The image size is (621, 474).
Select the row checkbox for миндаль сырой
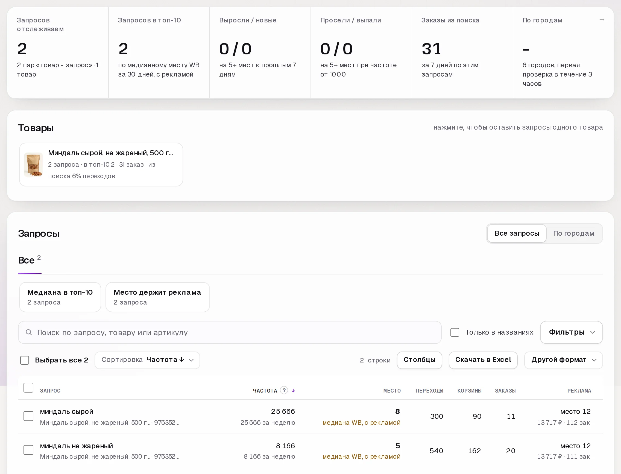coord(28,416)
